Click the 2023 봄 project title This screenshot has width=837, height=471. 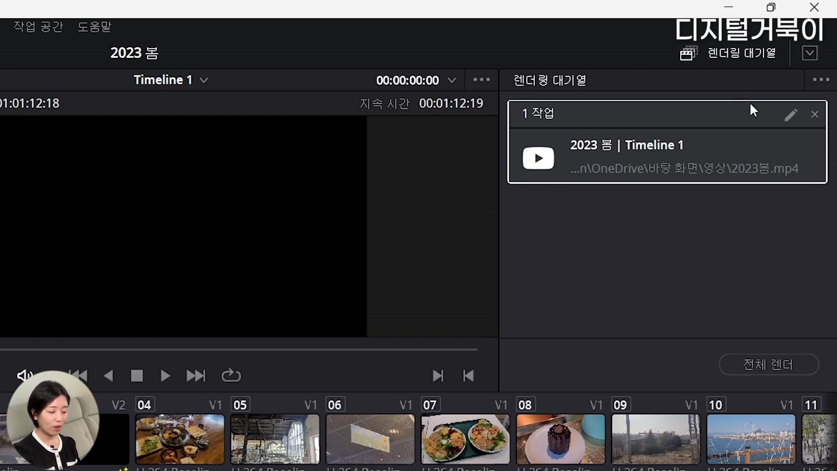click(135, 53)
